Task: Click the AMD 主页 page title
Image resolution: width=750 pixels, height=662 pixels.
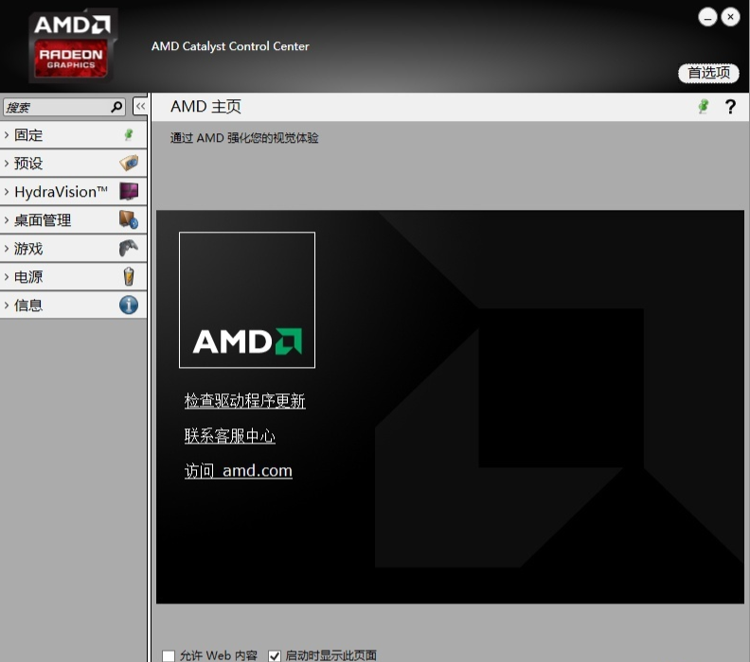Action: click(x=205, y=107)
